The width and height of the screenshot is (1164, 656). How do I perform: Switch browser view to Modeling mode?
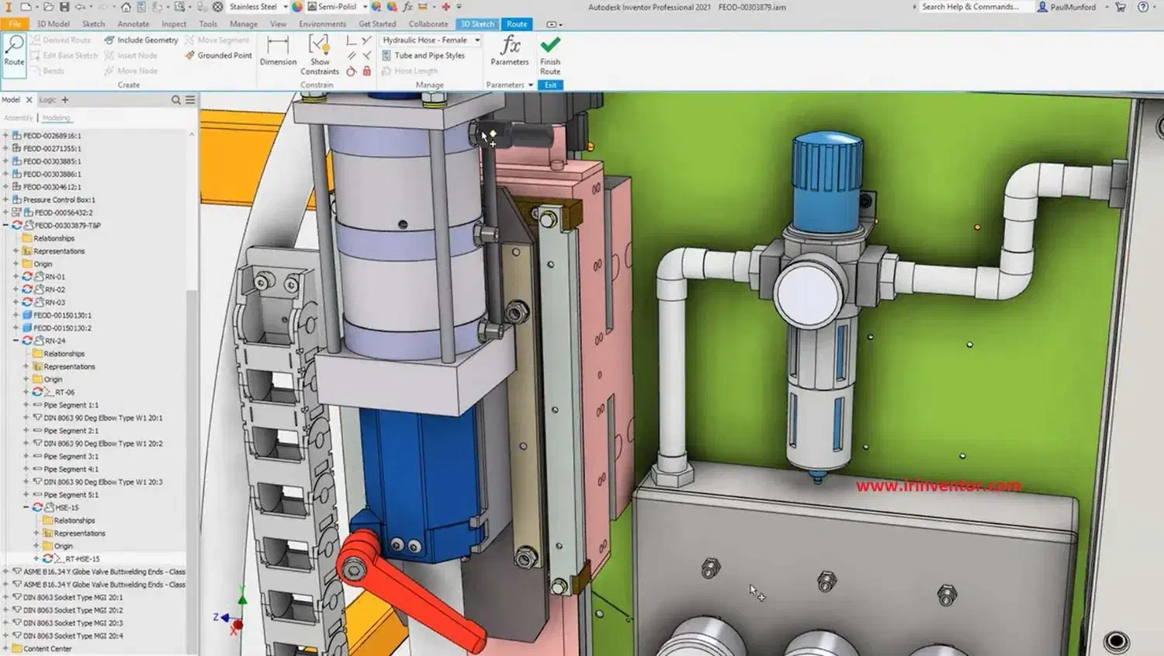pyautogui.click(x=56, y=118)
